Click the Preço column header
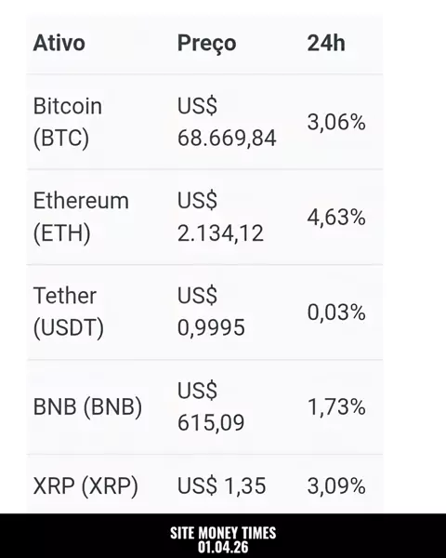The image size is (446, 558). (206, 44)
